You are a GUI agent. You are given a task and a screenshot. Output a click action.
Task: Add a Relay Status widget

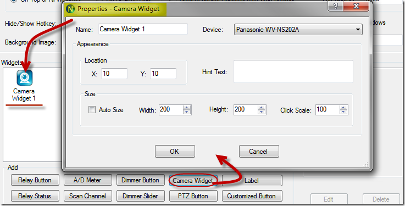[x=35, y=196]
